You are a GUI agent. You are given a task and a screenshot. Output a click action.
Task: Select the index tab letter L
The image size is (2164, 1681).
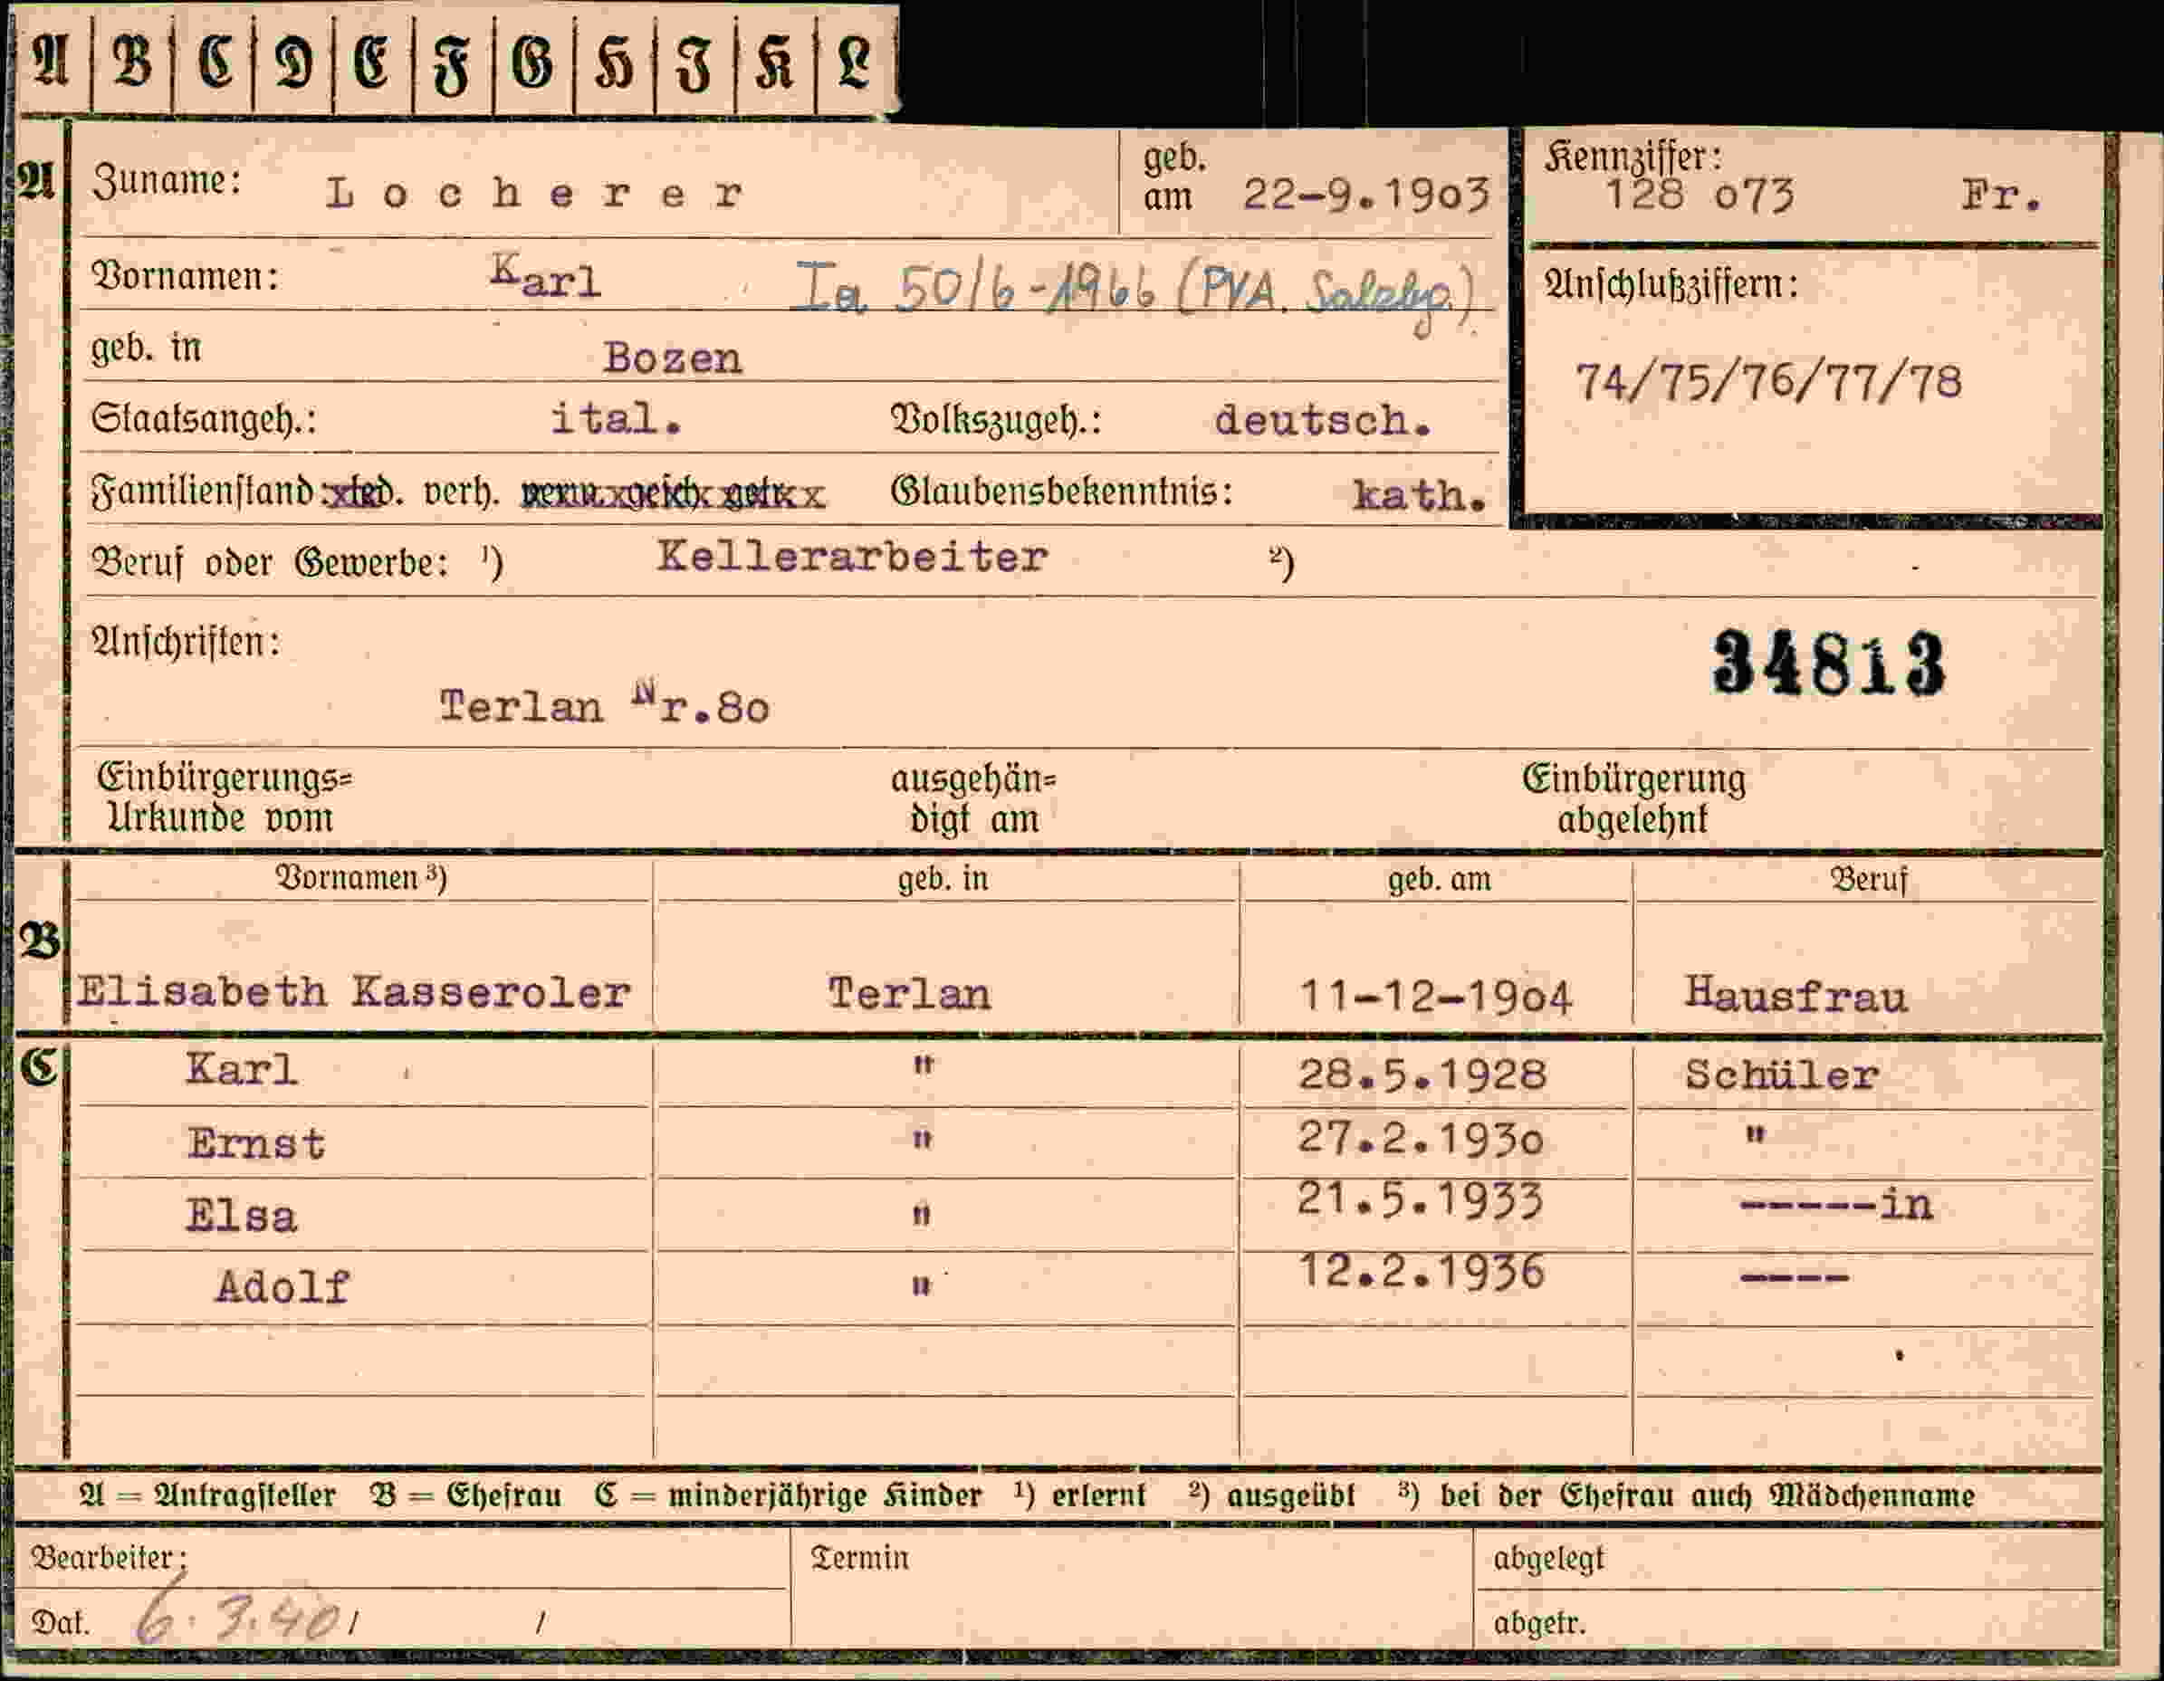[854, 62]
